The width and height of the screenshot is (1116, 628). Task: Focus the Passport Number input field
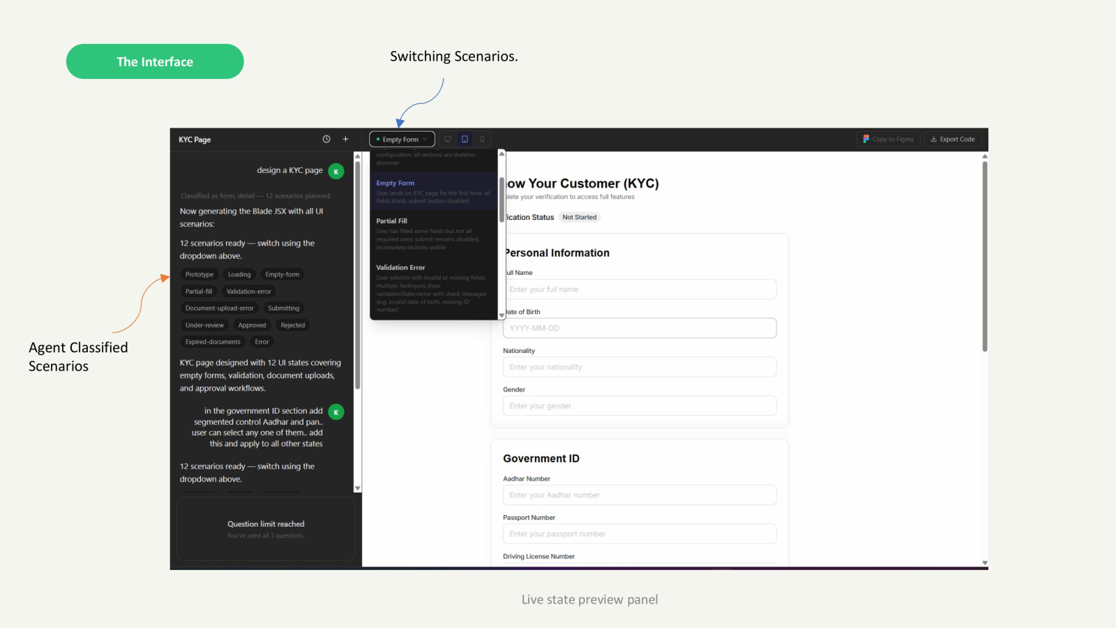coord(639,534)
